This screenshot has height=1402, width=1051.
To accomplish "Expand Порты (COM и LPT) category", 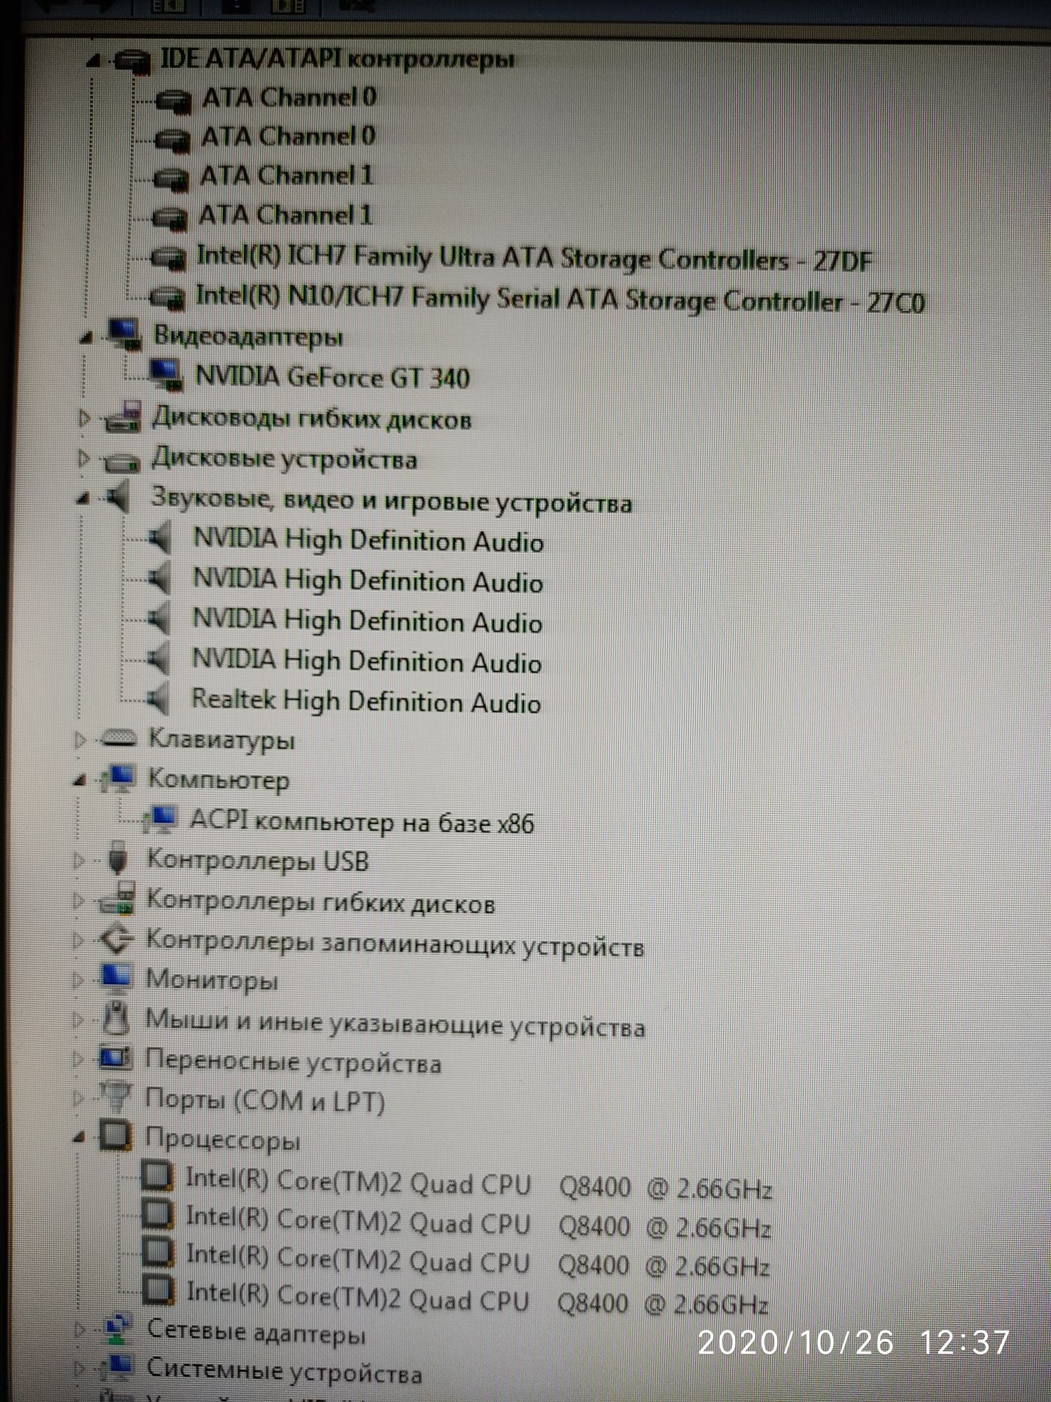I will point(78,1098).
